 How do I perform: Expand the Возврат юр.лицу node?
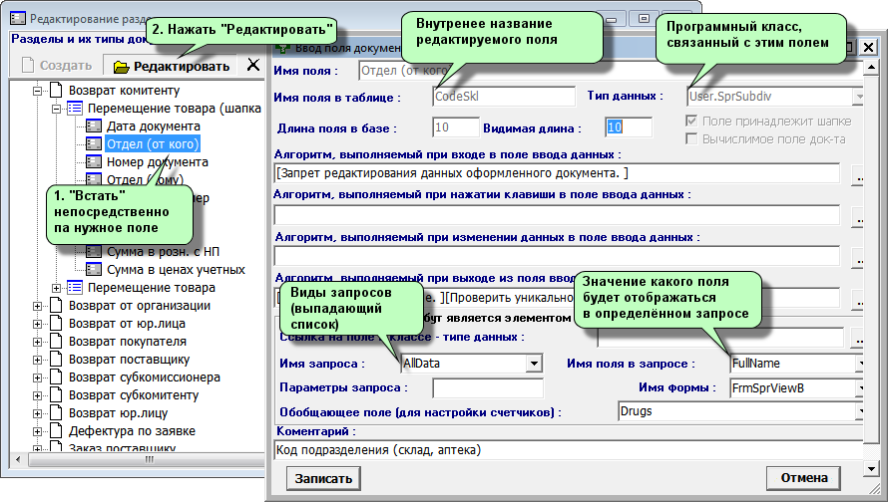coord(37,413)
